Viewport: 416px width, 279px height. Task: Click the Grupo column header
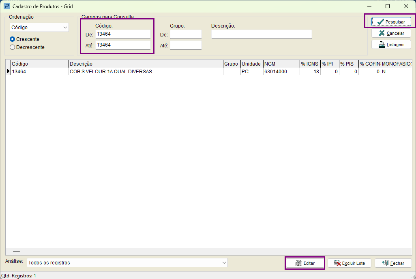click(x=232, y=64)
